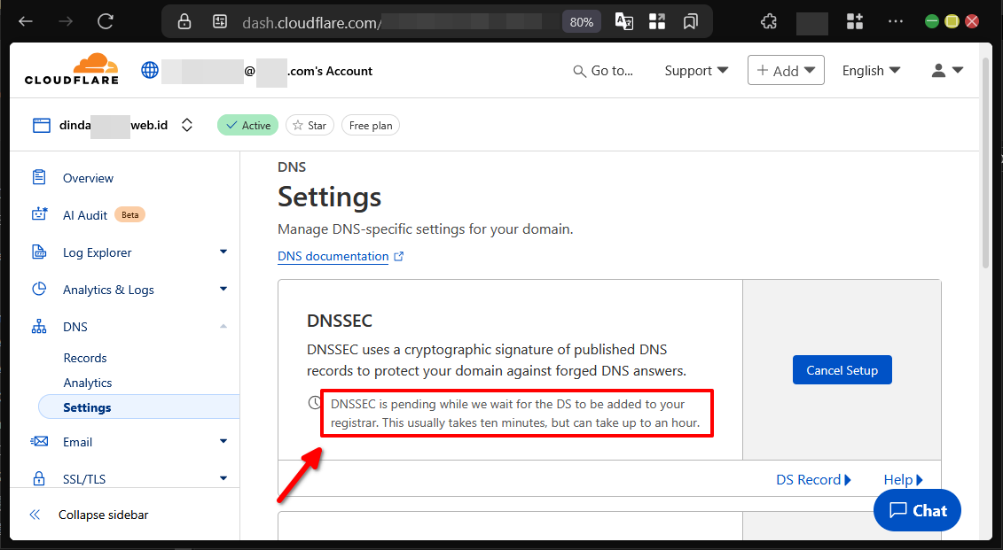This screenshot has height=550, width=1003.
Task: Expand the Email section arrow
Action: (x=223, y=441)
